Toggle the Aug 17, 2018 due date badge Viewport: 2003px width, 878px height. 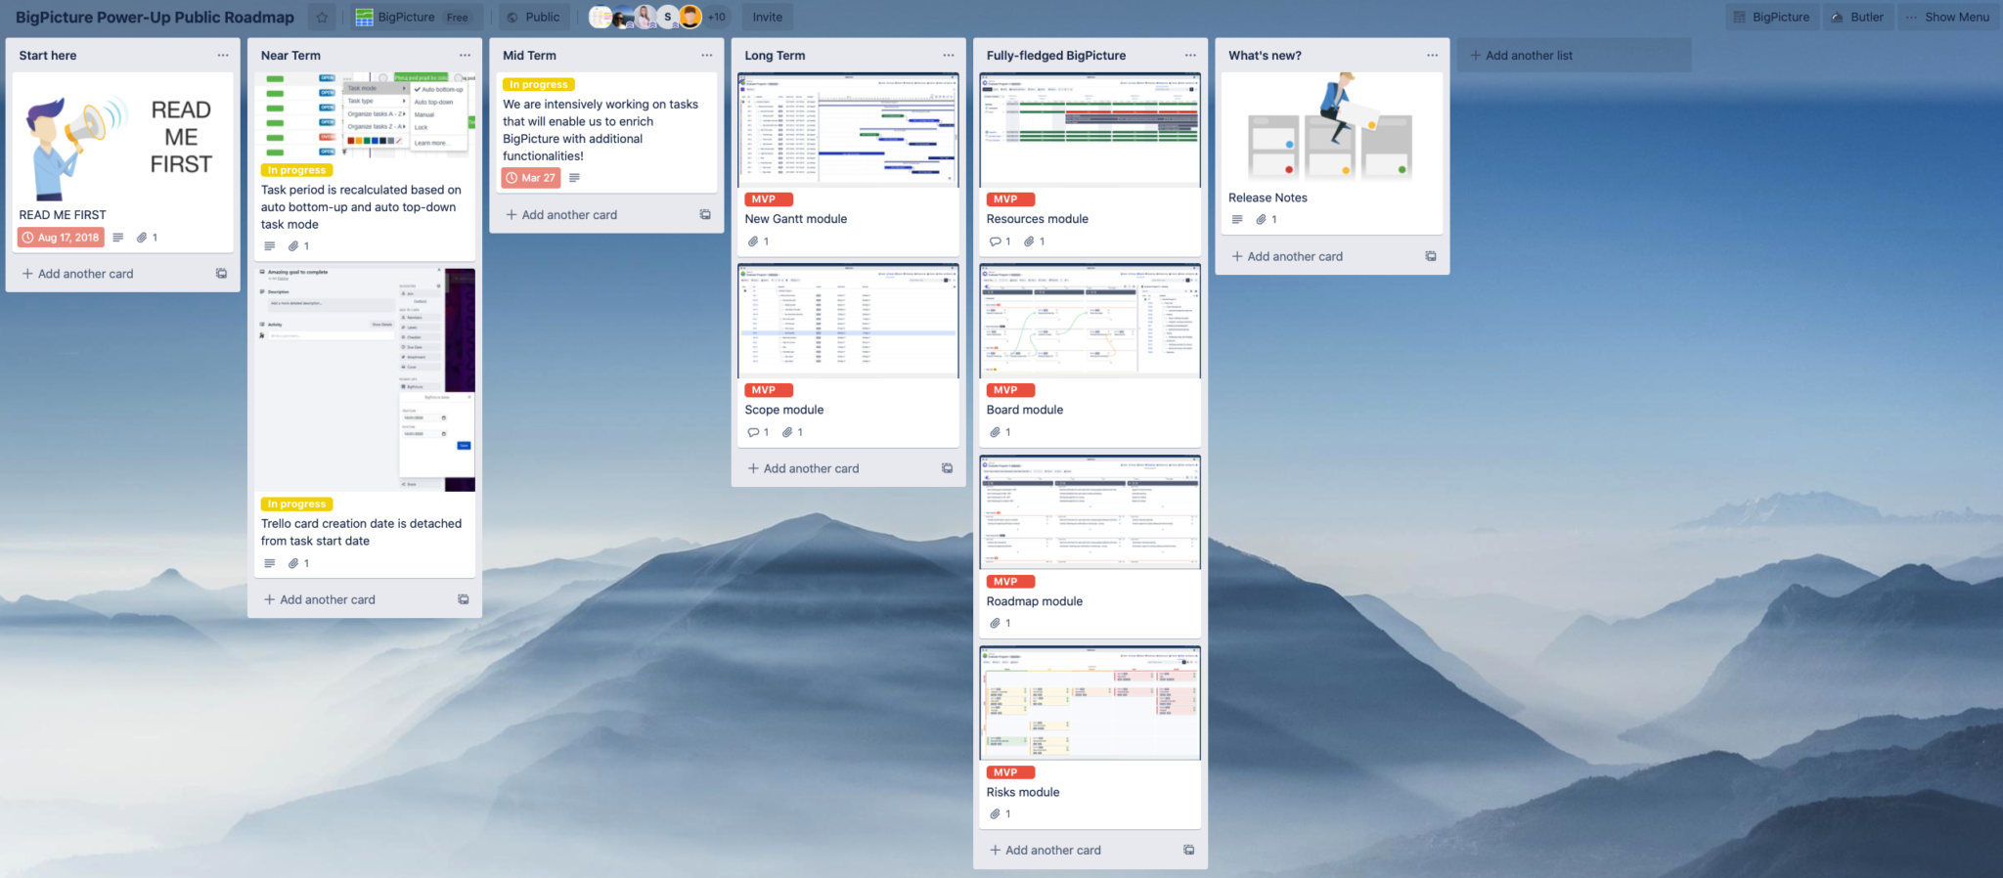61,238
